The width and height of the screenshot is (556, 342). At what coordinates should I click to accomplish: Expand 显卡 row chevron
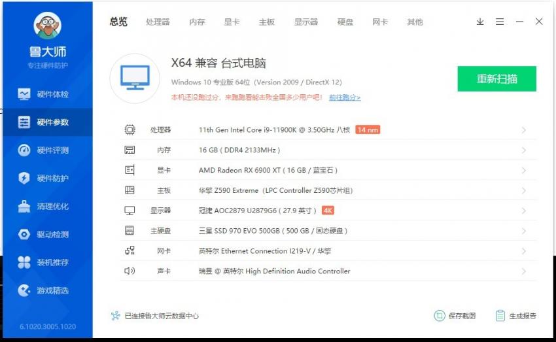click(x=524, y=171)
